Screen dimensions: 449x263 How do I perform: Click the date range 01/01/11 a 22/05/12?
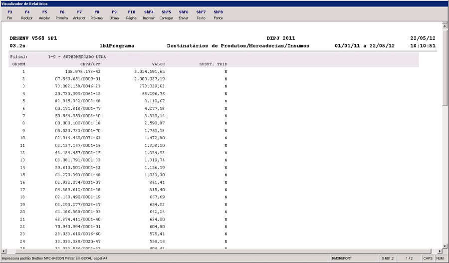(365, 46)
